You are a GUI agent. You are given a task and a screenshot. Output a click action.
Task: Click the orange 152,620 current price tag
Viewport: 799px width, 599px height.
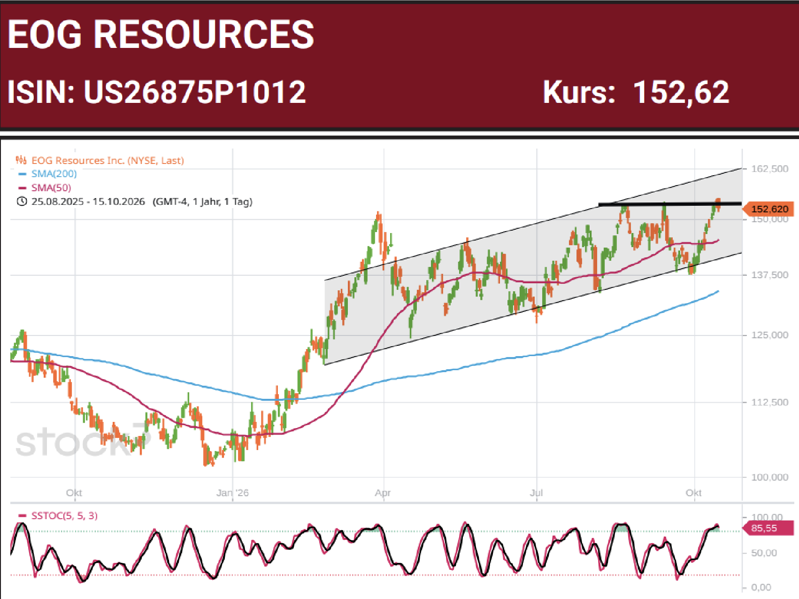[x=768, y=209]
